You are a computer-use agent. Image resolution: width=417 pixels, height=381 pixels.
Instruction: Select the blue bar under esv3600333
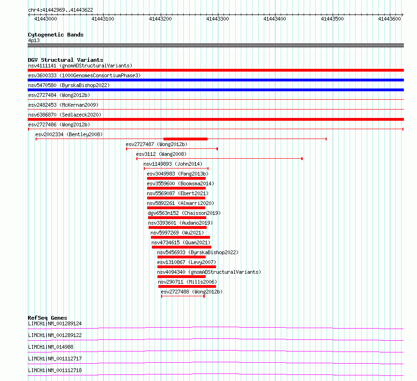click(x=216, y=80)
